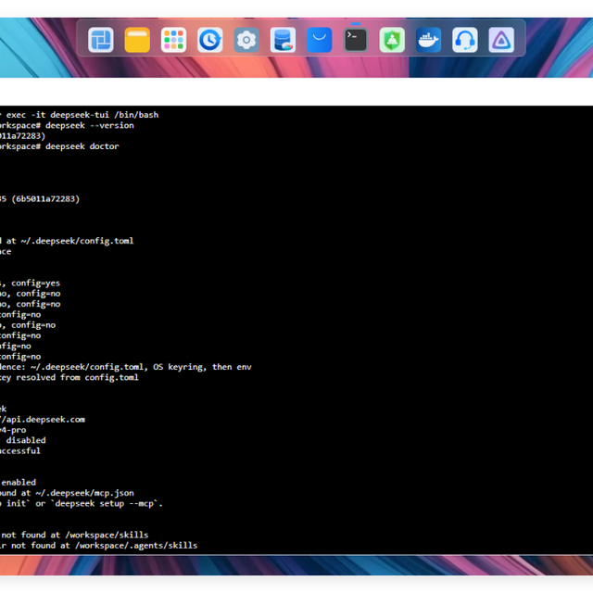This screenshot has height=593, width=593.
Task: Open the settings gear icon
Action: pos(246,40)
